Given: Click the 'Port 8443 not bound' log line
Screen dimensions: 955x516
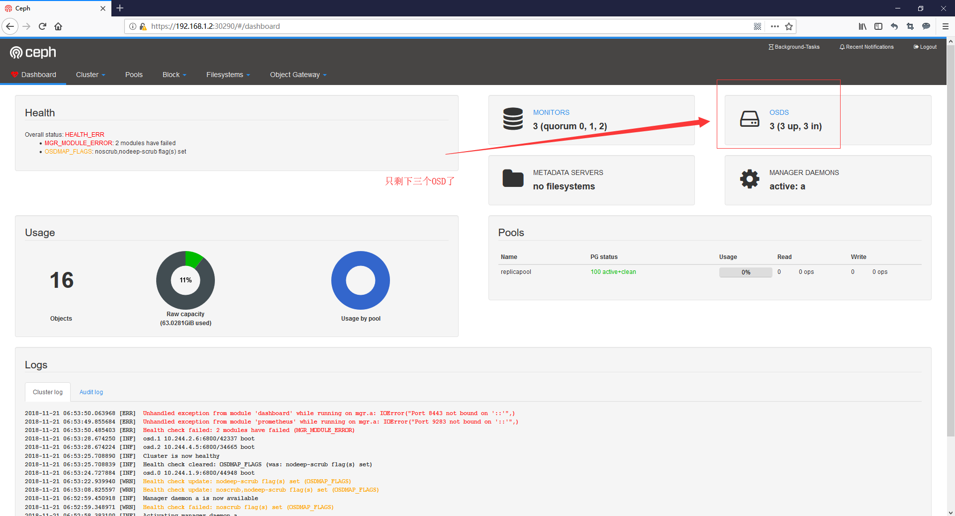Looking at the screenshot, I should 329,413.
